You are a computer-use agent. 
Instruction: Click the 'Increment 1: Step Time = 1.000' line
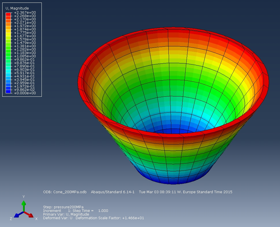[76, 211]
